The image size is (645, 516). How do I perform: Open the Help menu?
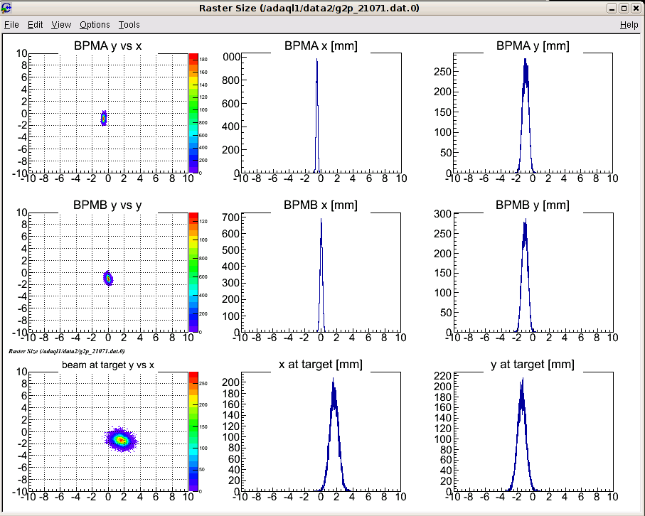(x=629, y=25)
